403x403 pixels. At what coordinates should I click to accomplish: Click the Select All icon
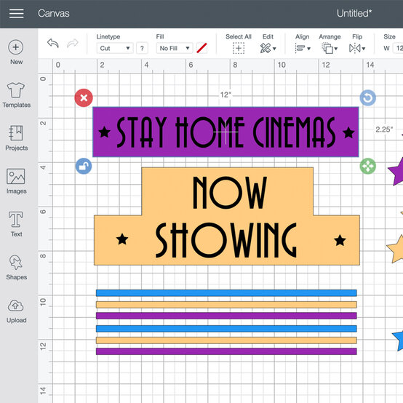pyautogui.click(x=239, y=48)
